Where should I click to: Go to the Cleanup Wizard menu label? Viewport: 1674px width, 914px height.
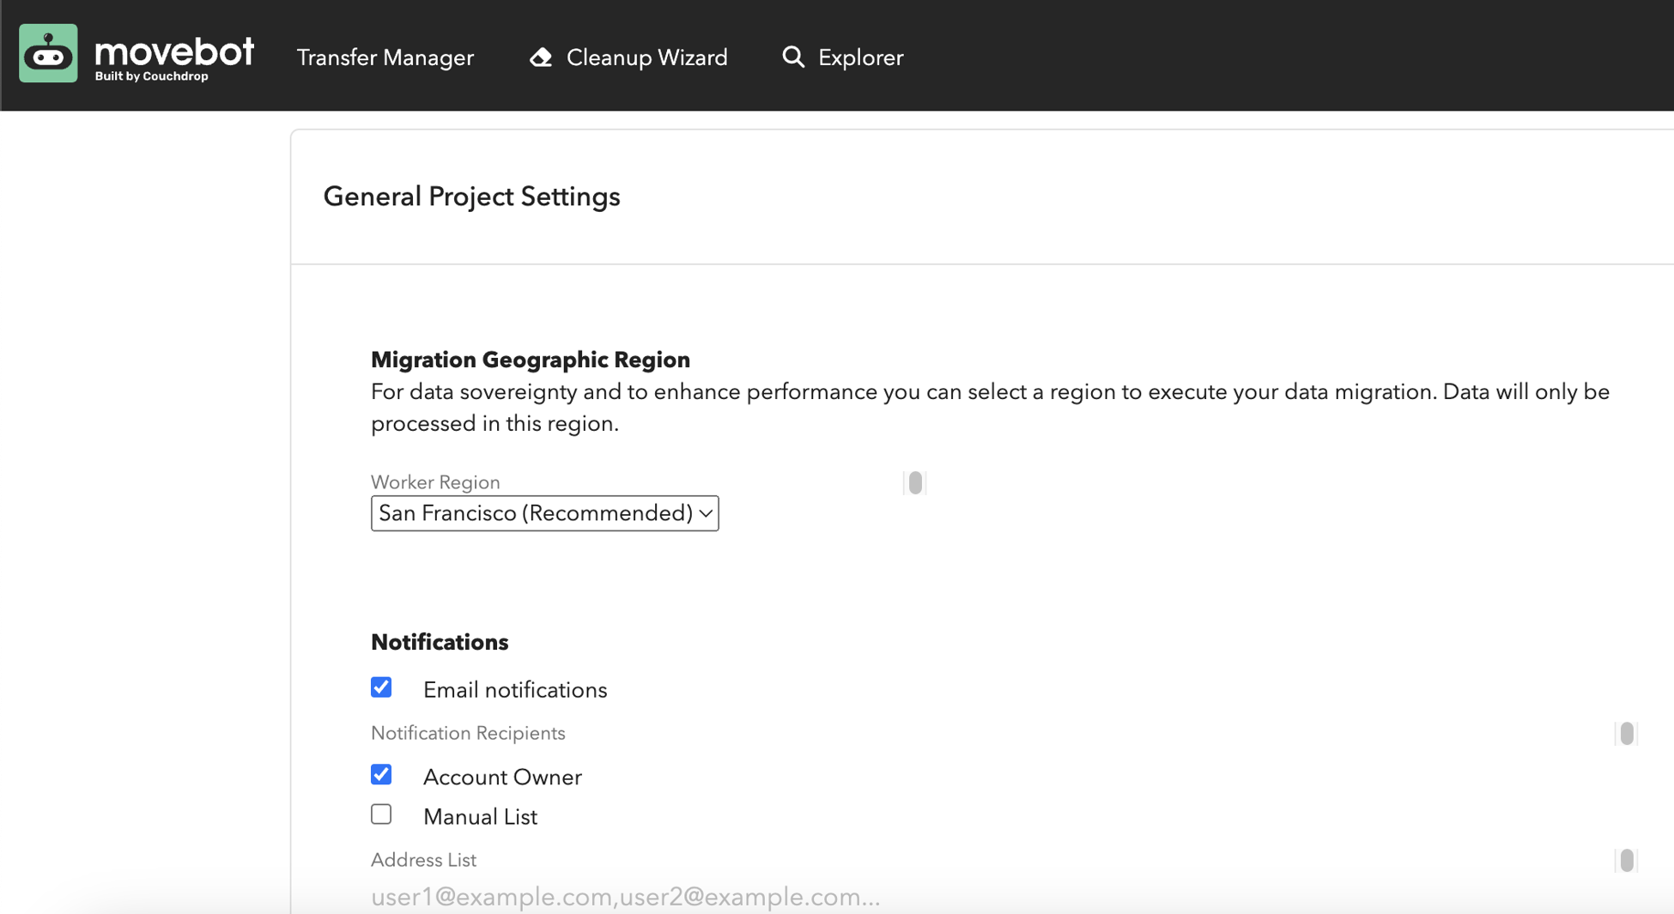(646, 58)
